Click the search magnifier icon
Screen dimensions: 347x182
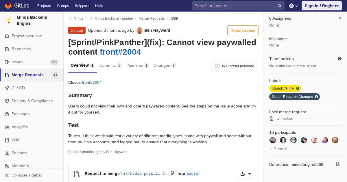[x=280, y=6]
